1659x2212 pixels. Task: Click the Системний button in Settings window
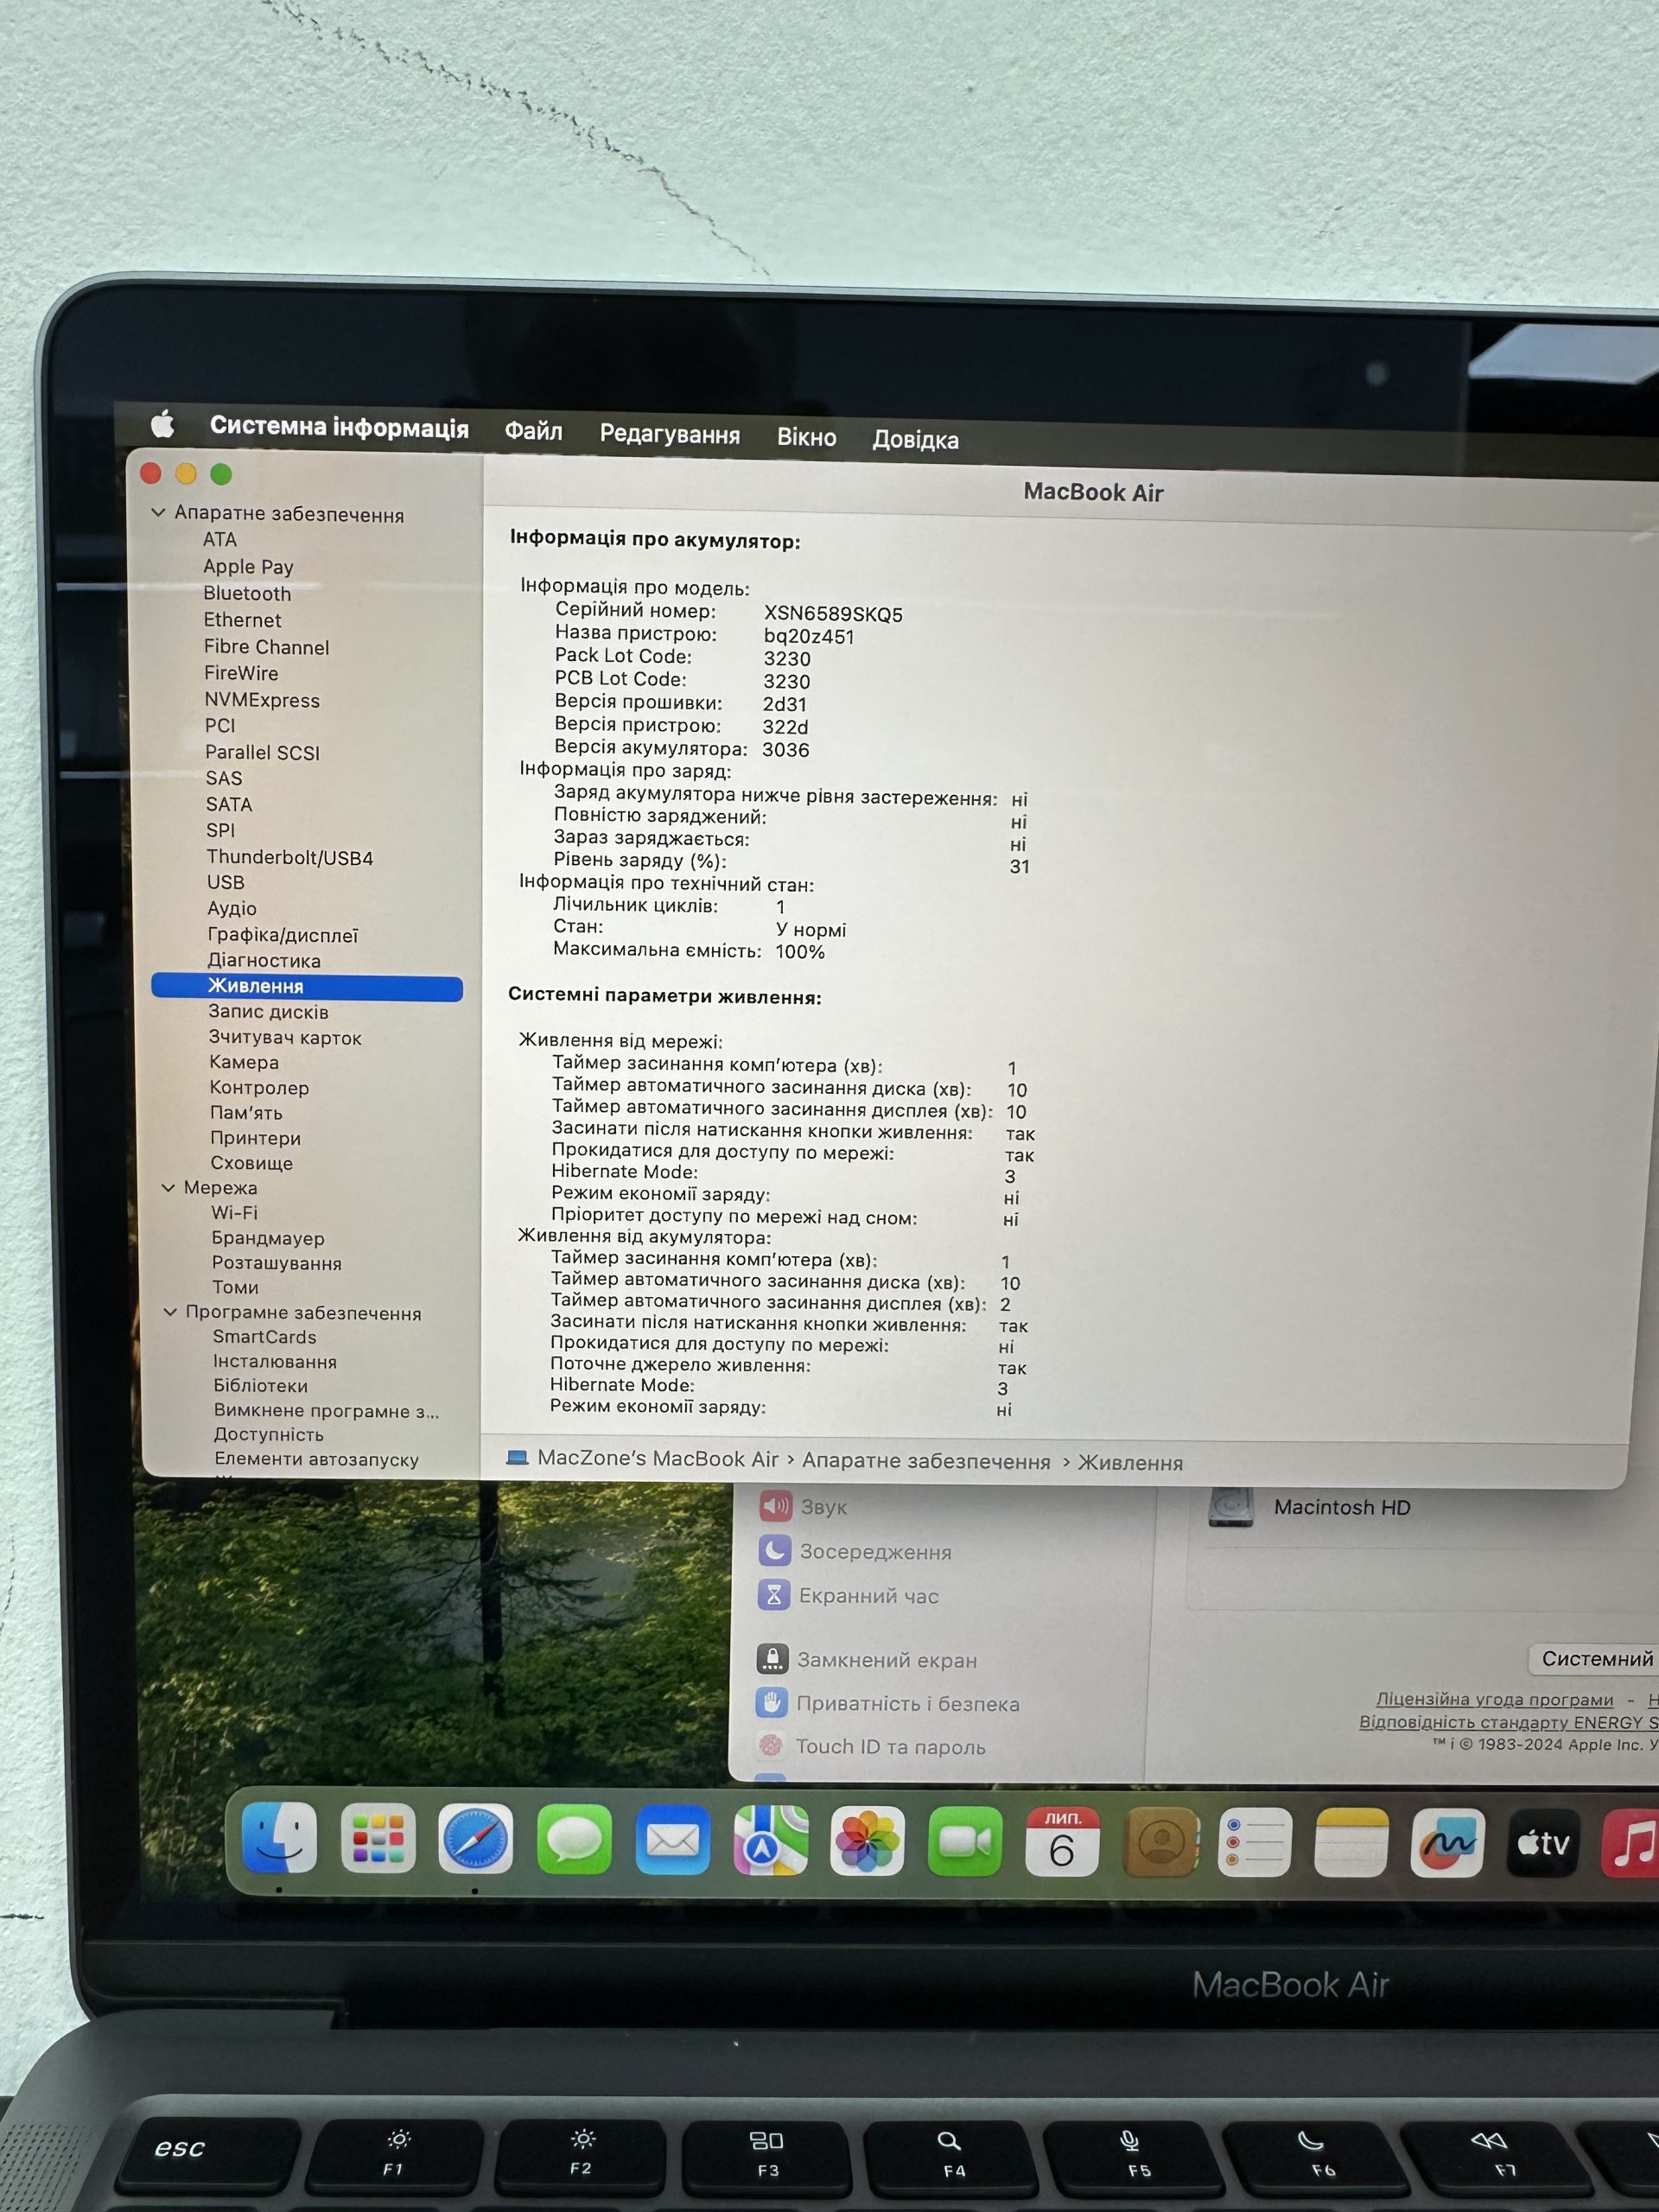click(1594, 1659)
